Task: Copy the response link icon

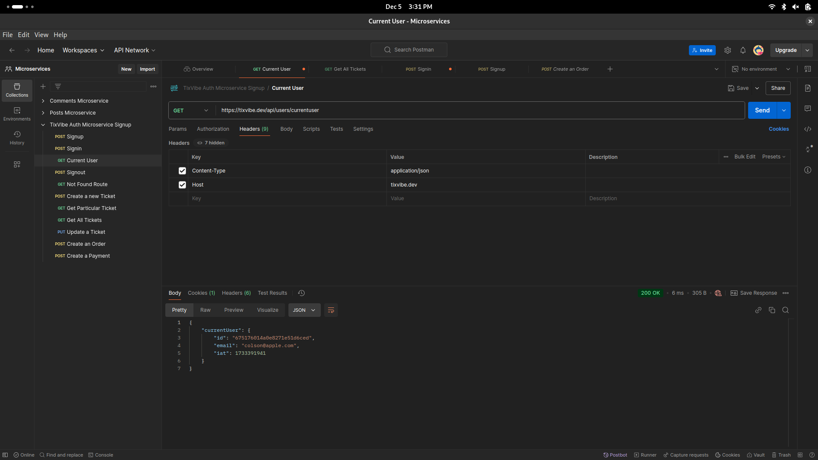Action: (758, 310)
